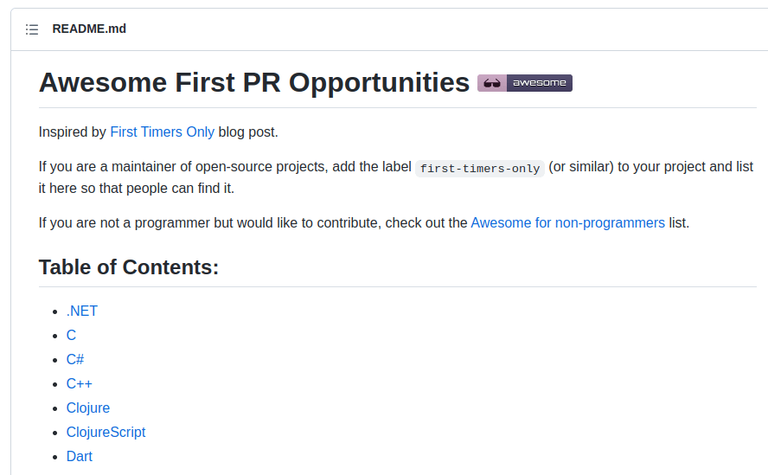Open the Awesome for non-programmers link
This screenshot has height=475, width=768.
click(567, 222)
